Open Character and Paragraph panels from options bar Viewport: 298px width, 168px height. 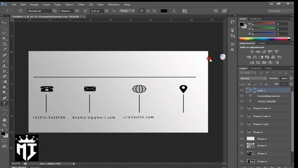[184, 11]
